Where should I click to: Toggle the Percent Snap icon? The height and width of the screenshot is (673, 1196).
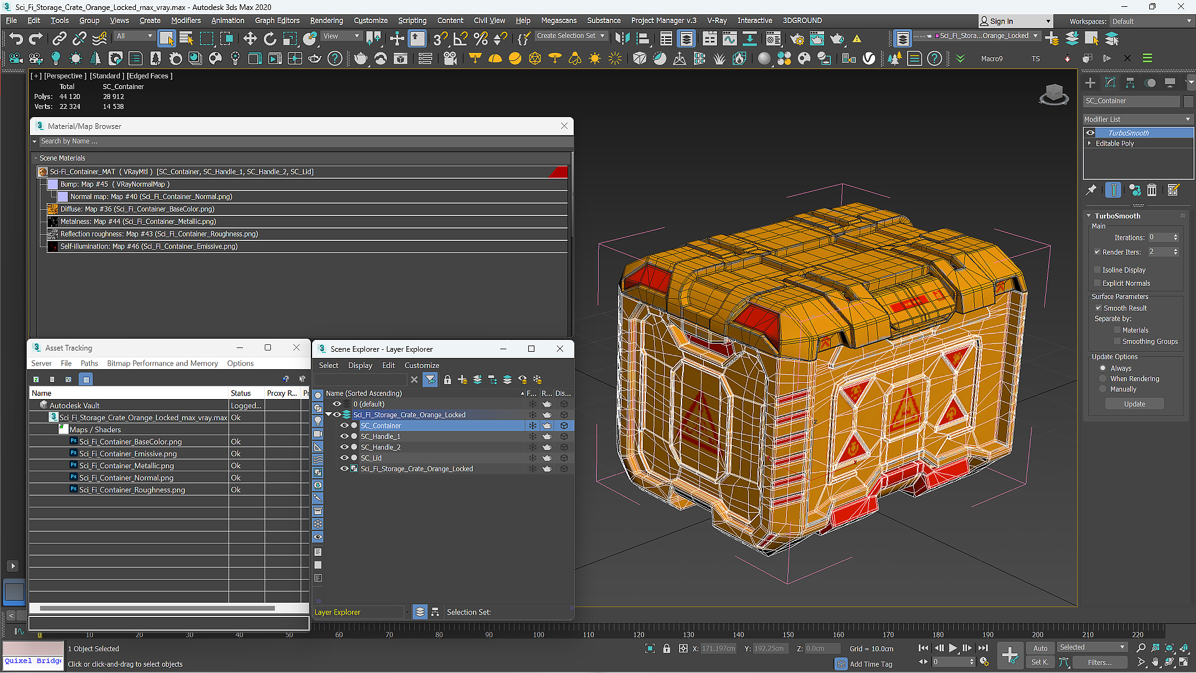pos(480,39)
